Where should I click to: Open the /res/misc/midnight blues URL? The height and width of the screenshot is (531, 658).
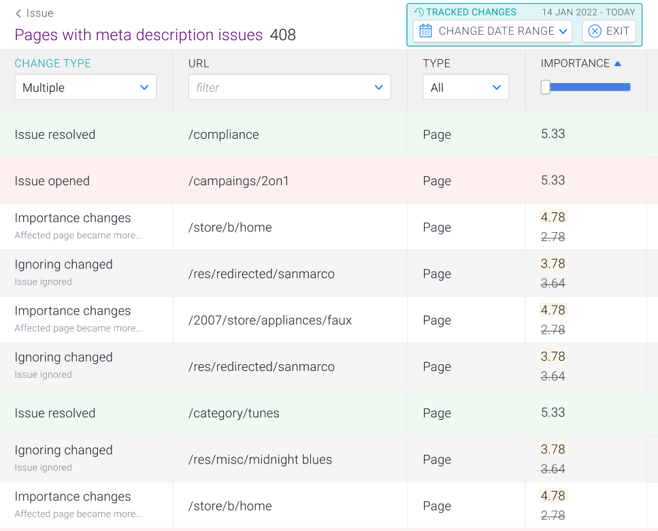click(260, 460)
